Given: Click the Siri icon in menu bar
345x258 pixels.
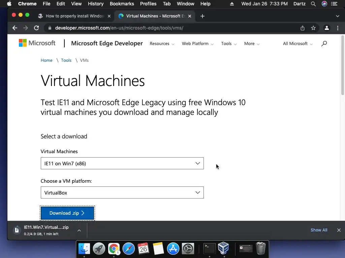Looking at the screenshot, I should tap(324, 4).
